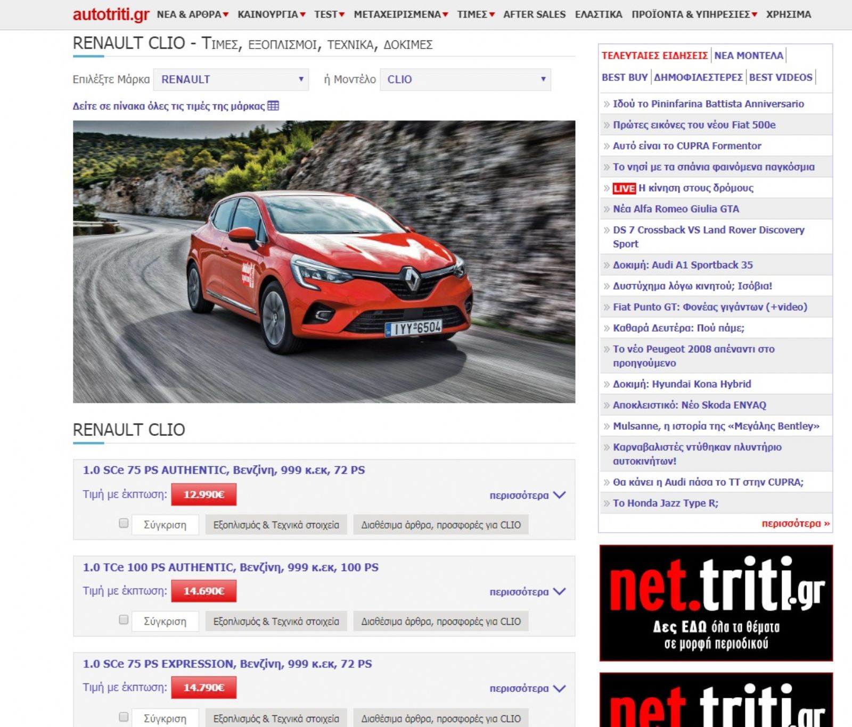Open Διαθέσιμα άρθρα for 1.0 SCe 75 AUTHENTIC
The image size is (852, 727).
pos(441,525)
